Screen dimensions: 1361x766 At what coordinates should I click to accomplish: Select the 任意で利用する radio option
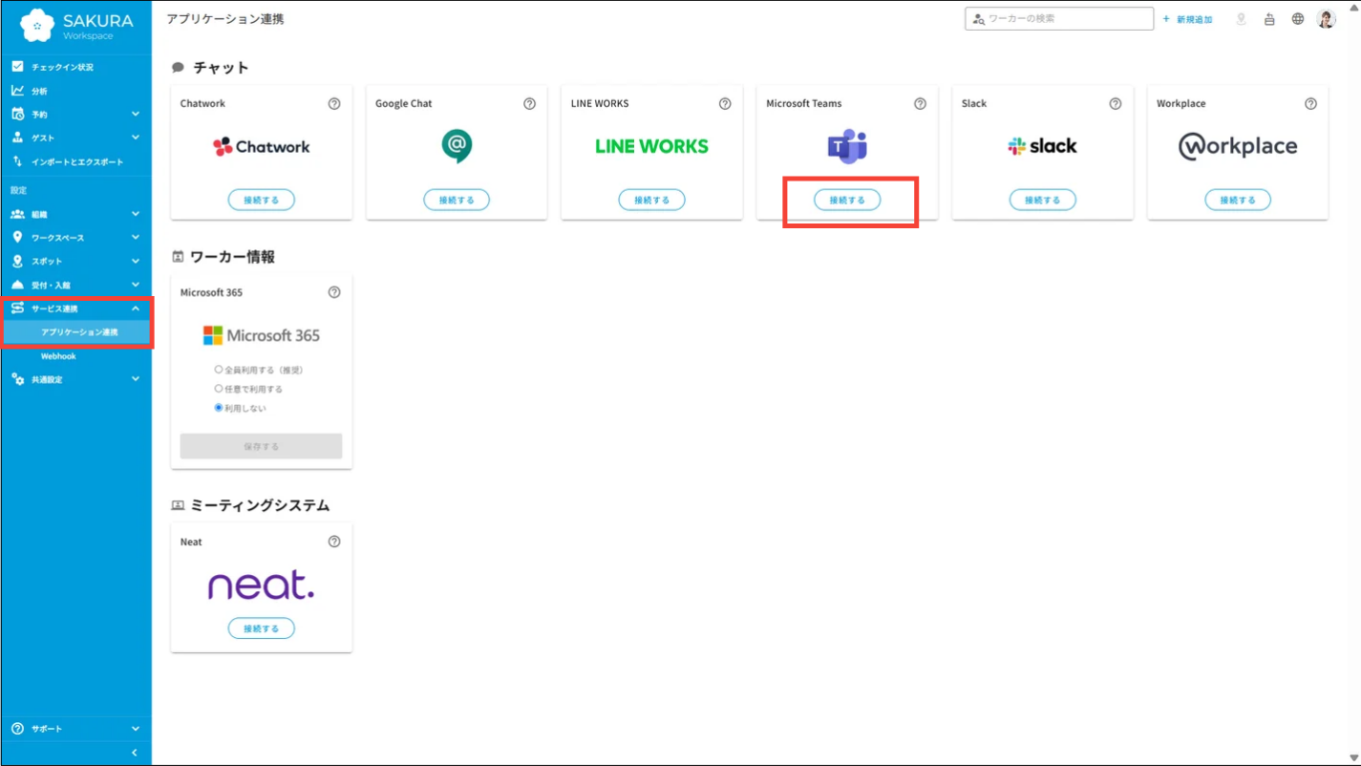pos(219,389)
